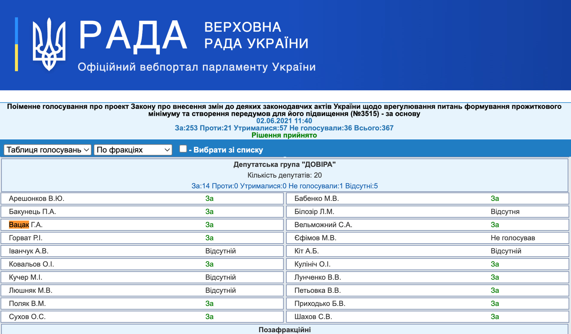571x334 pixels.
Task: Click Кількість депутатів: 20 text
Action: click(285, 175)
